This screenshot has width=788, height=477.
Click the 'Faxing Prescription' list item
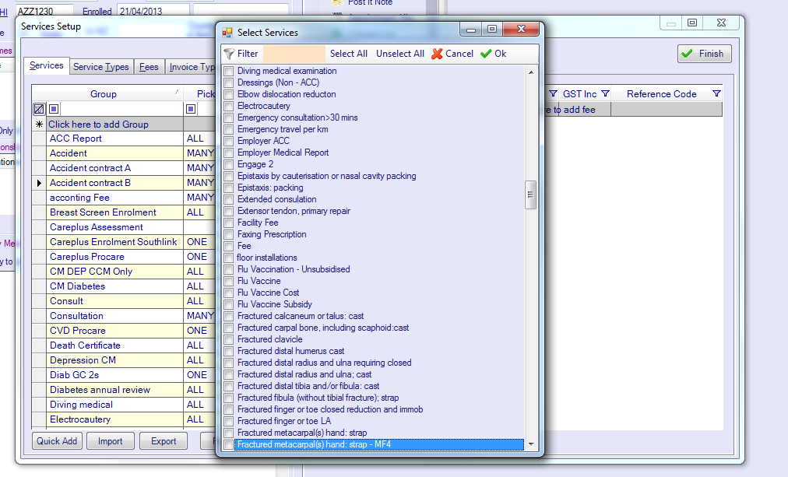pyautogui.click(x=272, y=234)
